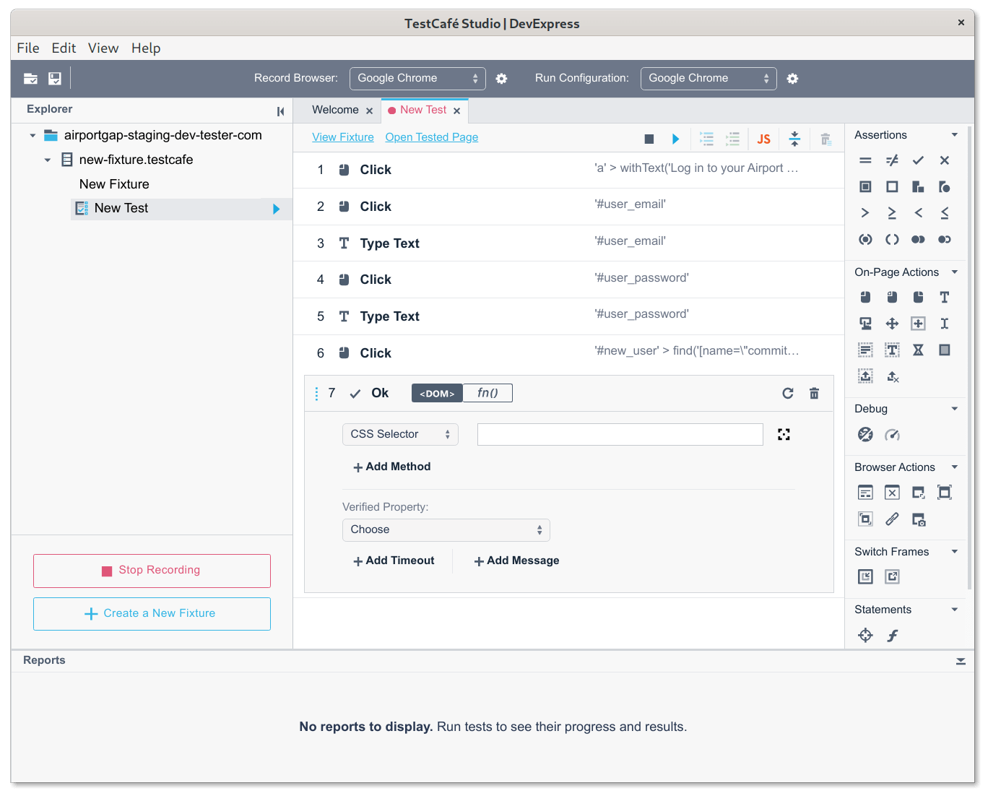Collapse the On-Page Actions section

955,272
